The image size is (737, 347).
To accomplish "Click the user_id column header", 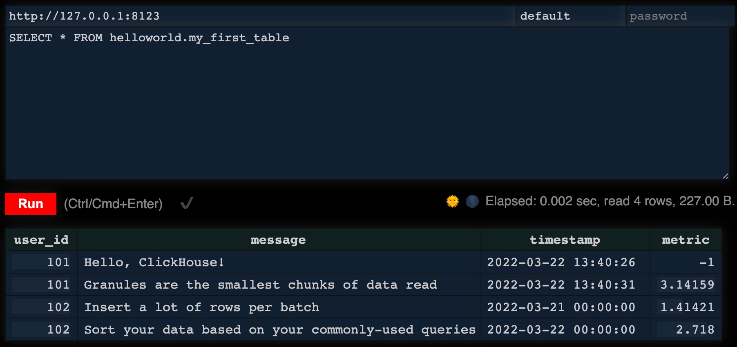I will pyautogui.click(x=41, y=240).
